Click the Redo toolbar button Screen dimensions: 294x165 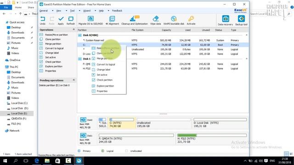[x=51, y=20]
